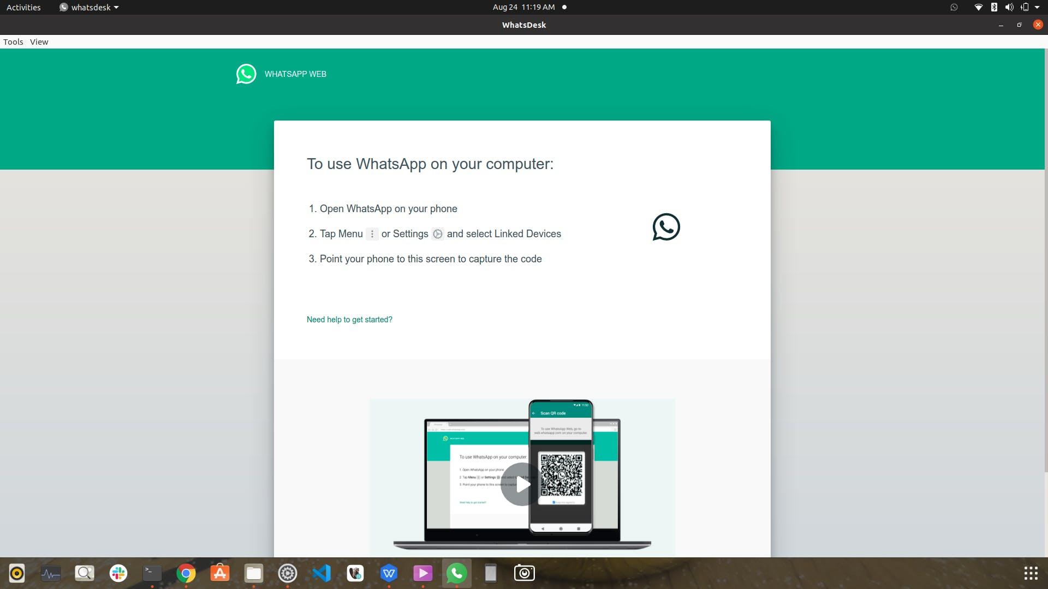Open Slack from the dock
Screen dimensions: 1048x589
tap(118, 573)
